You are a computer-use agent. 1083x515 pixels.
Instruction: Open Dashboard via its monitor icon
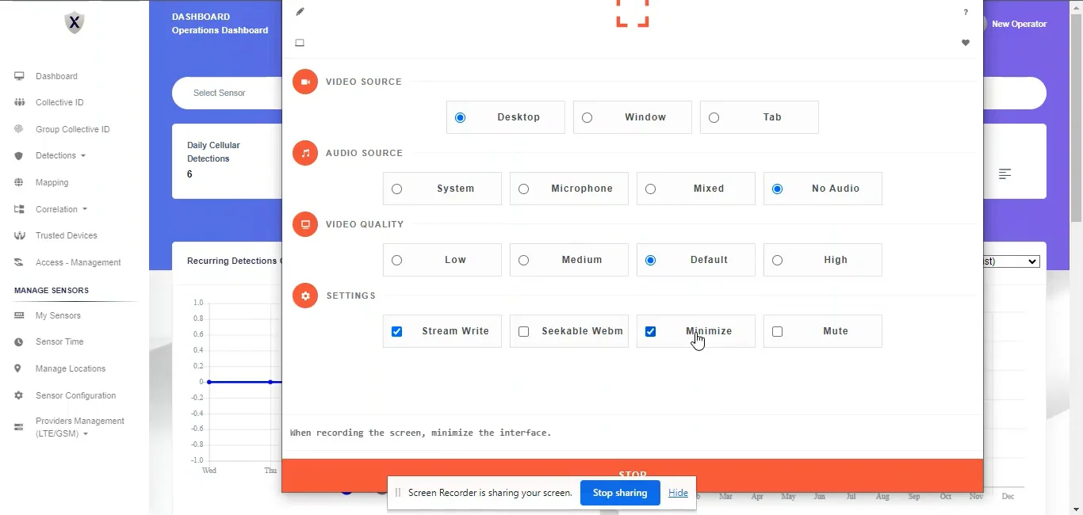[19, 76]
